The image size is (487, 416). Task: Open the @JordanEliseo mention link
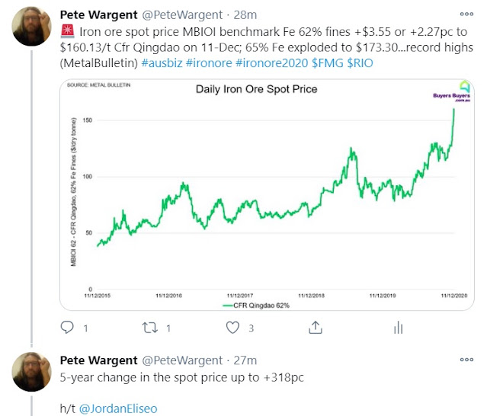[118, 408]
